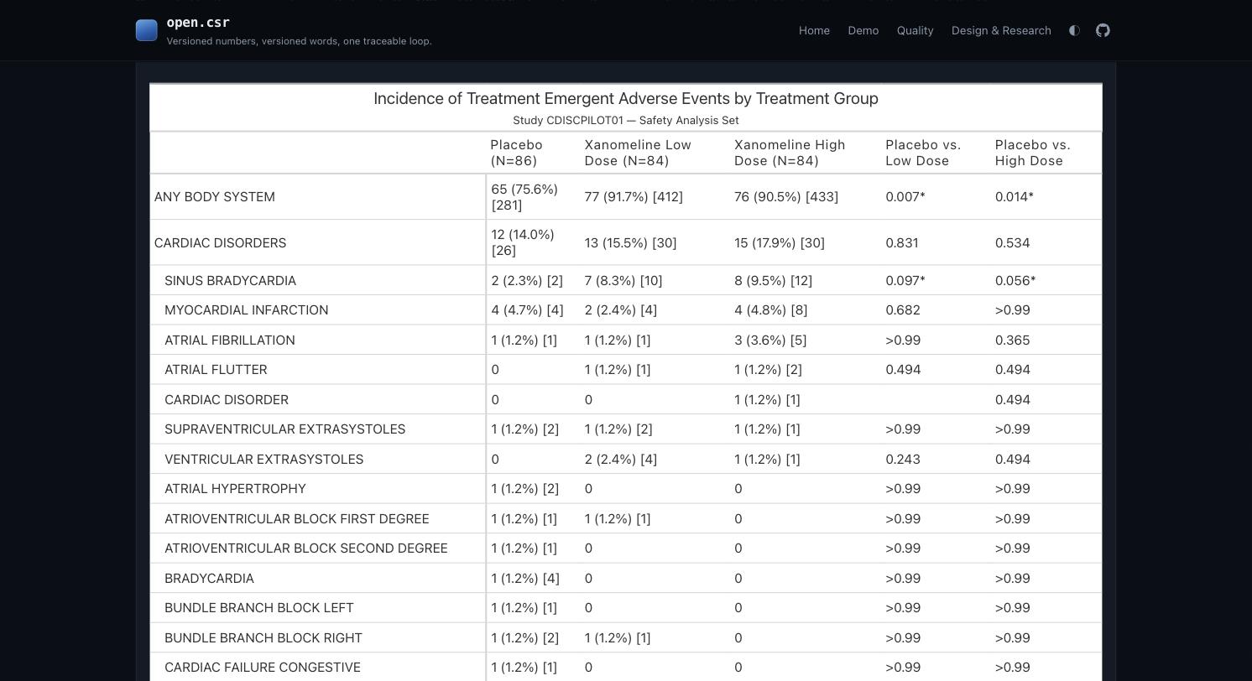
Task: Click the 'BRADYCARDIA' row label
Action: pos(209,579)
